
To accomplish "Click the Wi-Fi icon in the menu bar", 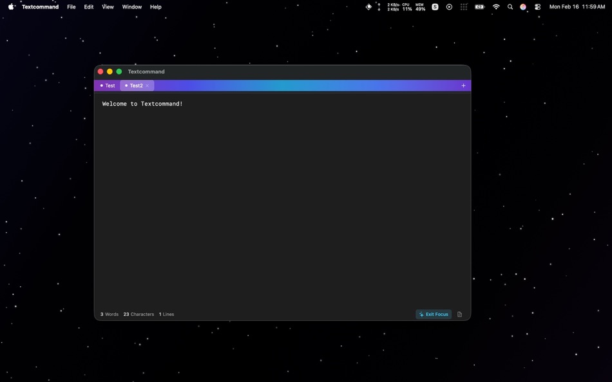I will [x=495, y=6].
